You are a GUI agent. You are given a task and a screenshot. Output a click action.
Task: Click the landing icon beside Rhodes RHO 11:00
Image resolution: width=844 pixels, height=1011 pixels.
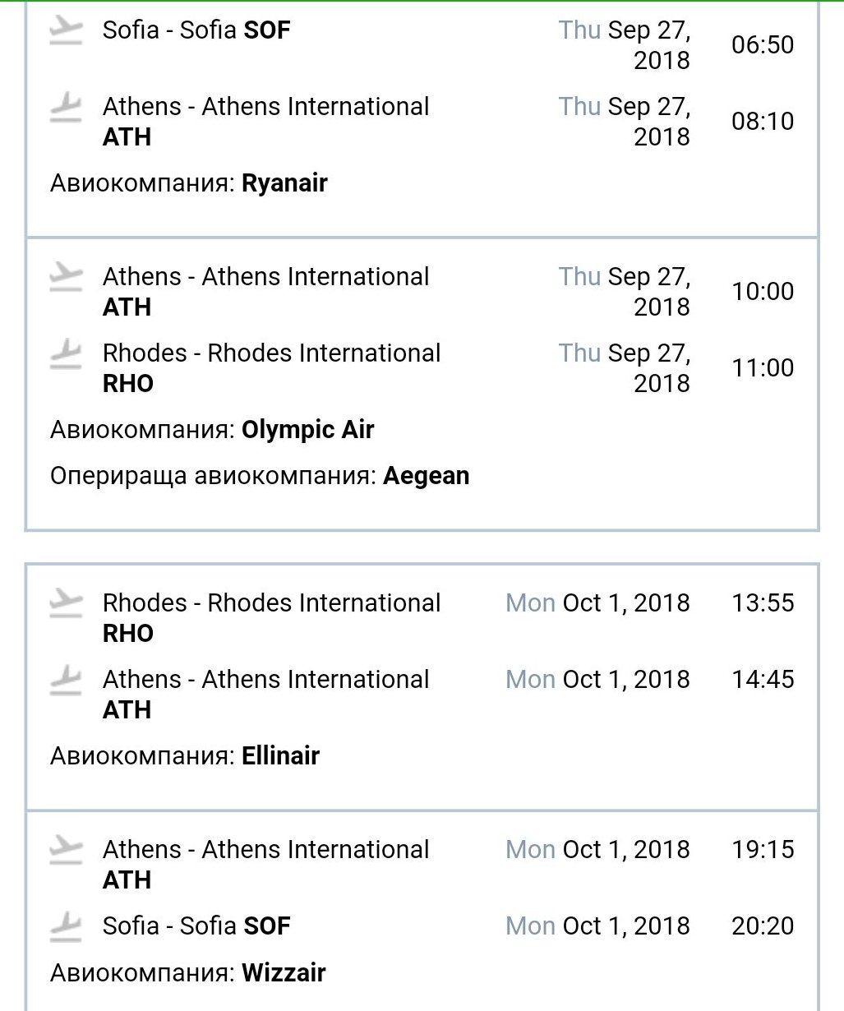66,354
